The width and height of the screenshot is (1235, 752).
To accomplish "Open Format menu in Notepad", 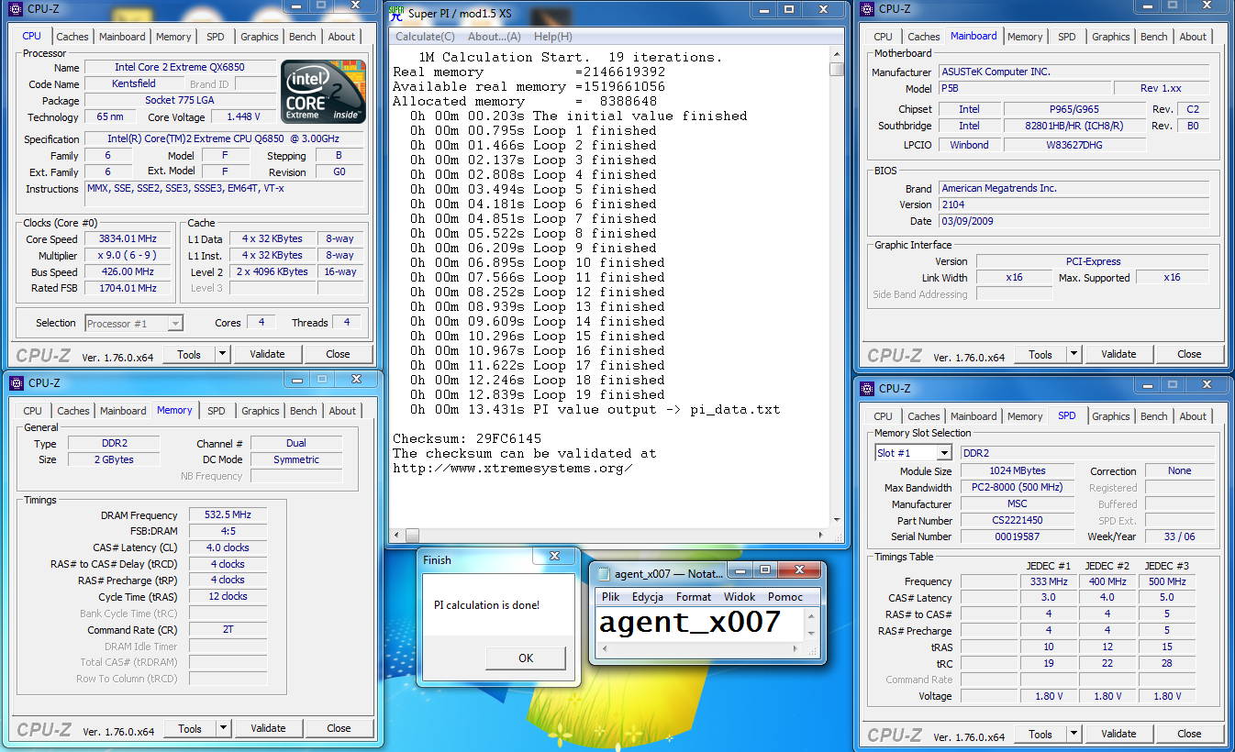I will coord(694,597).
